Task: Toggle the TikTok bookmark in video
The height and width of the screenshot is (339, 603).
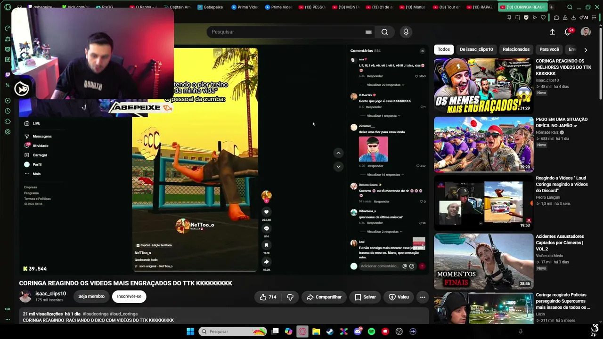Action: point(266,245)
